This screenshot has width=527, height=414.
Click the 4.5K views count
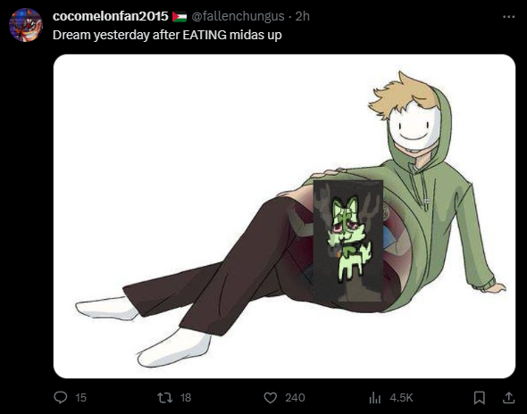pyautogui.click(x=401, y=398)
